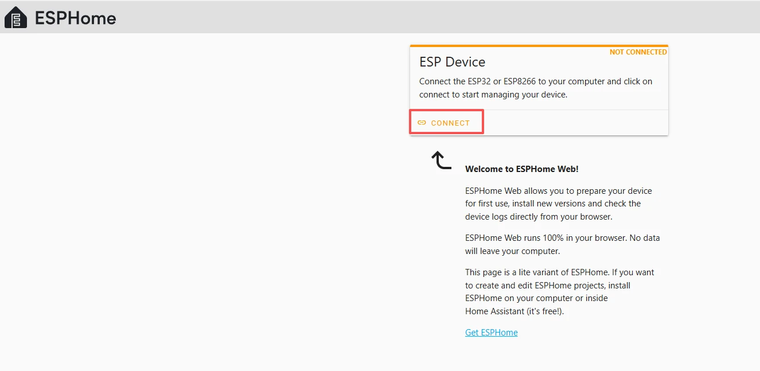This screenshot has width=760, height=371.
Task: Click the ESPHome house logo icon
Action: click(15, 18)
